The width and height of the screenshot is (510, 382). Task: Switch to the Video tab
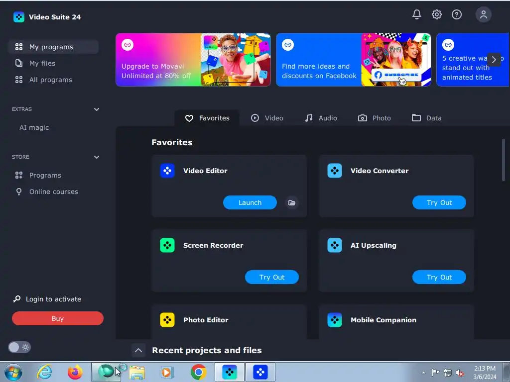pos(267,118)
